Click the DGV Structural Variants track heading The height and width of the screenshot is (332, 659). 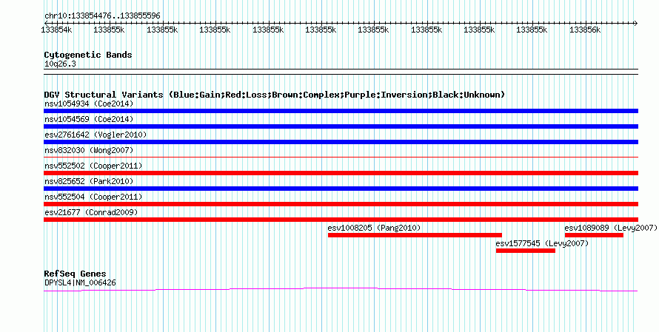point(275,95)
